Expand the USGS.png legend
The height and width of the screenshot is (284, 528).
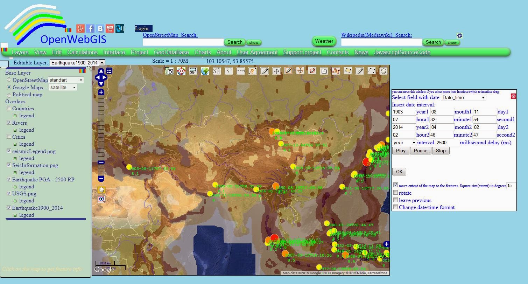point(15,201)
